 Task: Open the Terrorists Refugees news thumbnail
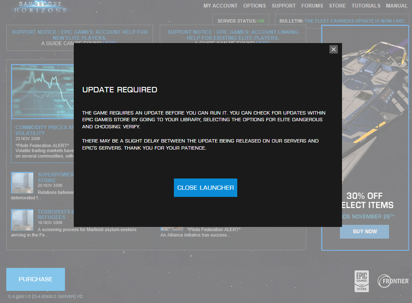tap(22, 220)
